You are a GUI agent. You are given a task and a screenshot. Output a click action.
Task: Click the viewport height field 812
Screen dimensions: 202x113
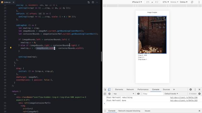click(157, 2)
